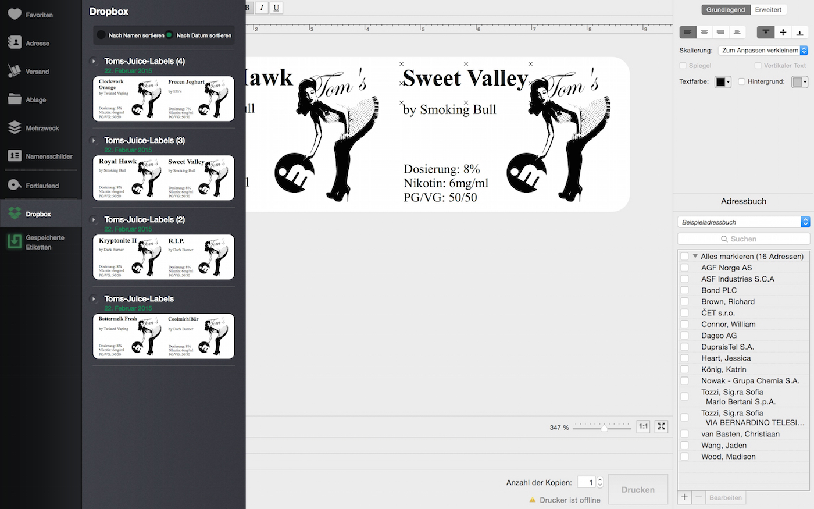Align text to the bottom

(800, 33)
